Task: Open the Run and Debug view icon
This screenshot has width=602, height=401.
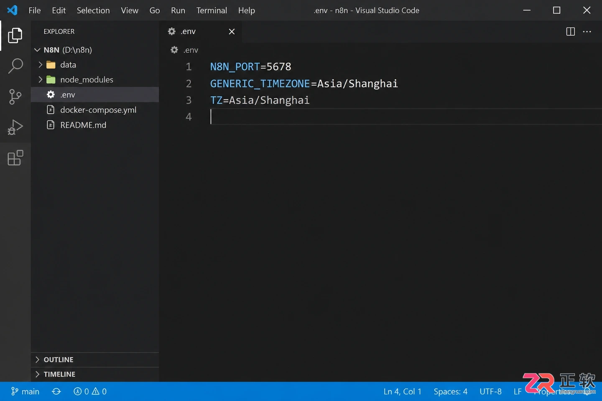Action: (15, 127)
